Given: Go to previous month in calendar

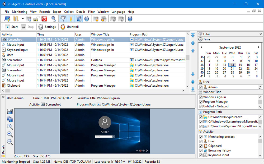Looking at the screenshot, I should (x=201, y=47).
